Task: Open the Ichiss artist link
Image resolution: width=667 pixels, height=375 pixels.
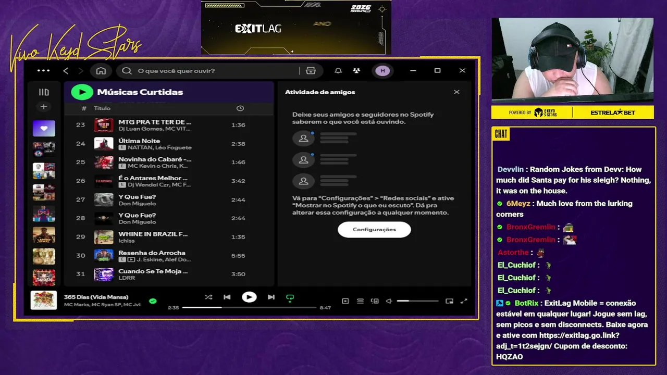Action: point(127,241)
